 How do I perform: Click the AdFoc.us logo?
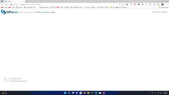pos(9,12)
